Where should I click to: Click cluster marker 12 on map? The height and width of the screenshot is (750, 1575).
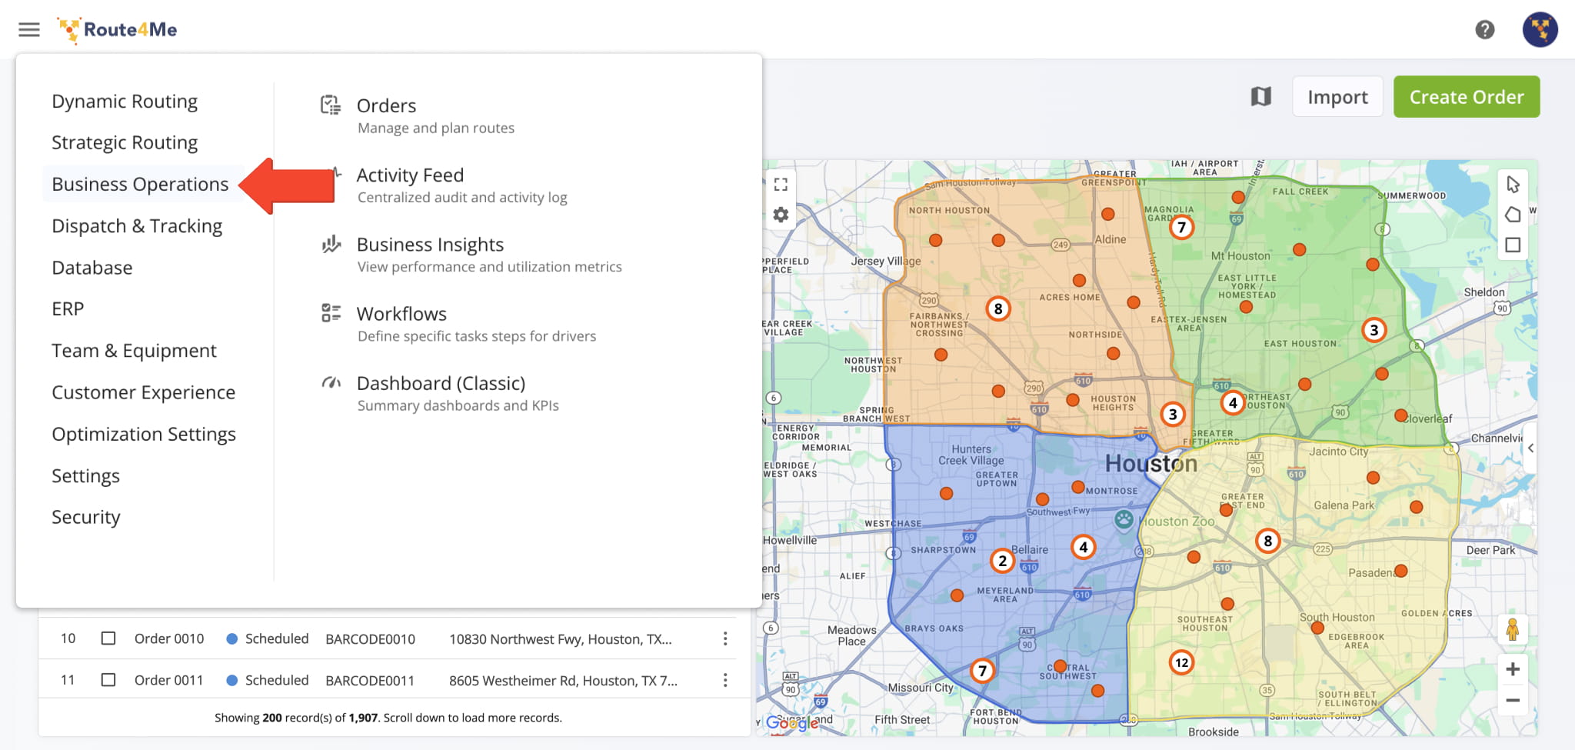click(1181, 662)
